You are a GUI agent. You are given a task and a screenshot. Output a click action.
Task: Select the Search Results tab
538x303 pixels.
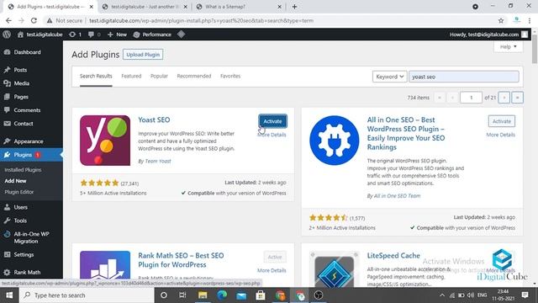tap(96, 76)
